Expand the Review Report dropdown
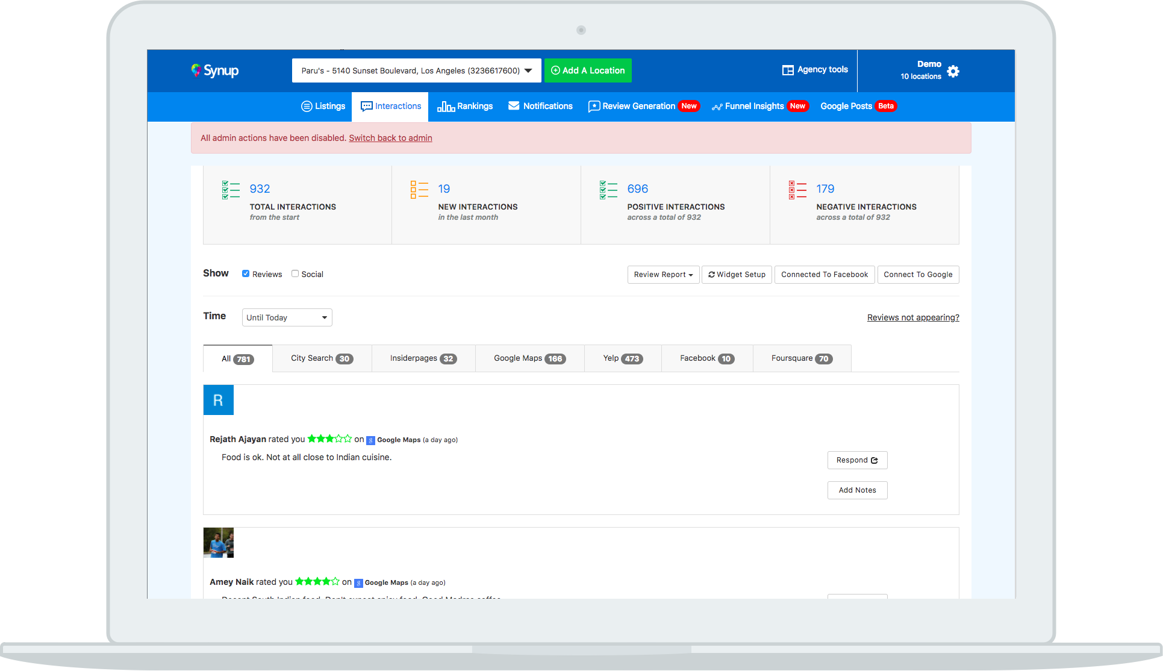The image size is (1163, 671). coord(663,275)
